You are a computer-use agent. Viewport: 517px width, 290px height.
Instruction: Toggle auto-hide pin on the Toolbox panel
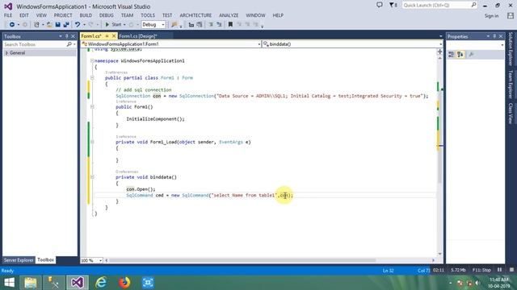(x=66, y=36)
